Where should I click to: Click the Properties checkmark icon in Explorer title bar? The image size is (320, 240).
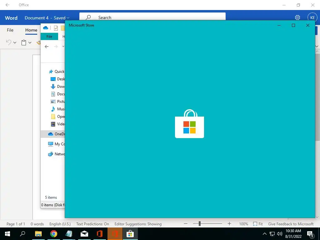[x=56, y=28]
